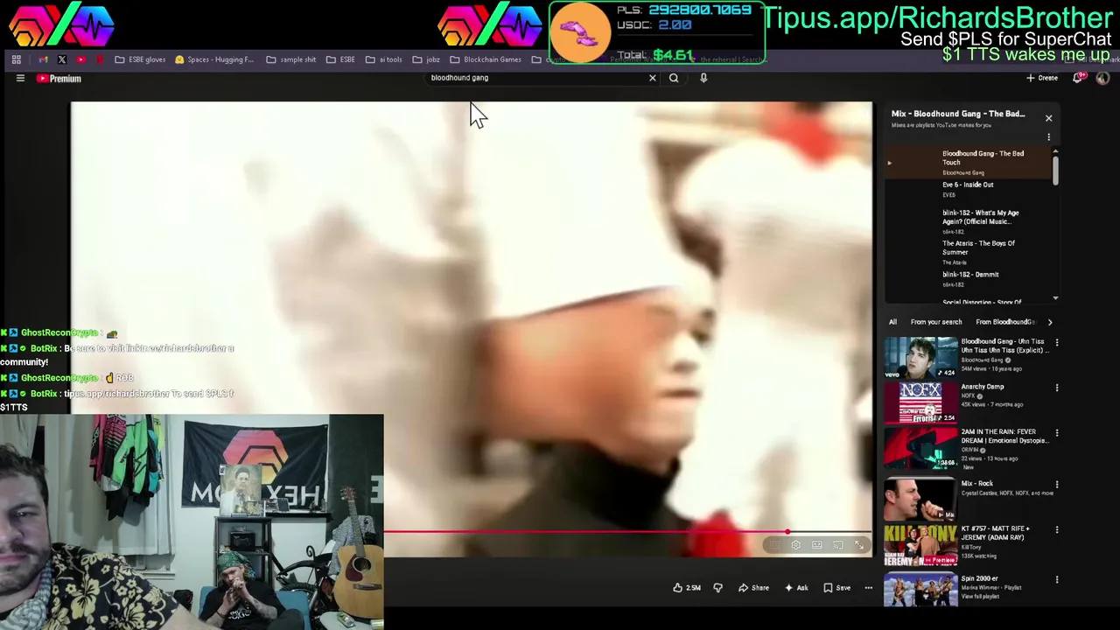
Task: Toggle subtitles in the video player
Action: [x=774, y=546]
